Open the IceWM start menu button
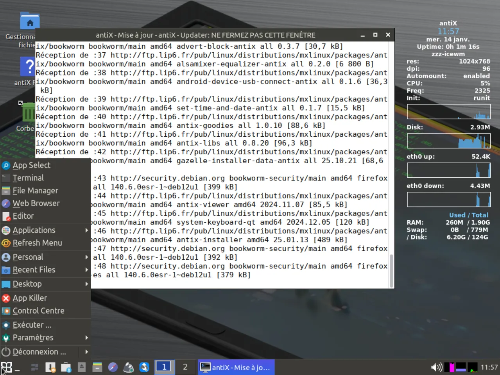This screenshot has width=500, height=375. [7, 367]
